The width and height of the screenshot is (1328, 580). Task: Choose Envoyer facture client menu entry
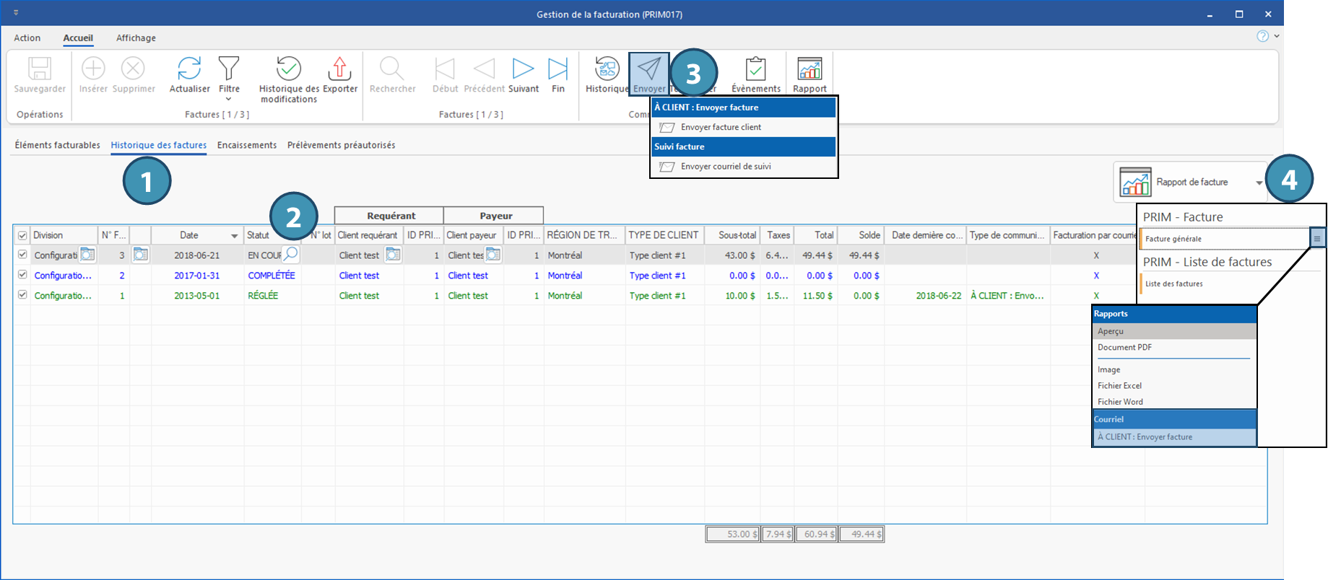(x=721, y=127)
